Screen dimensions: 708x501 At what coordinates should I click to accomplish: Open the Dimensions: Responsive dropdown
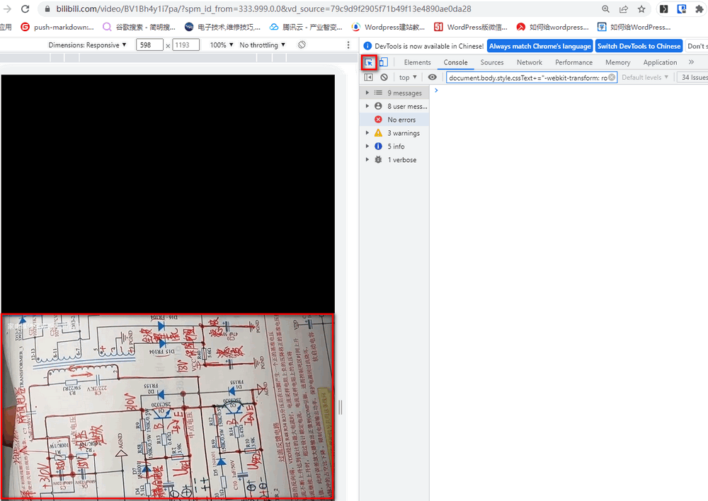click(x=88, y=45)
